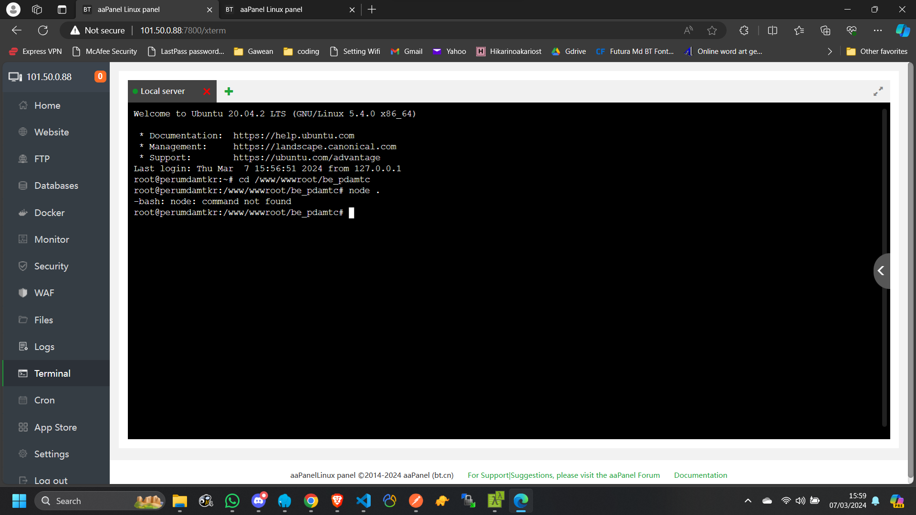Expand overflow bookmarks with chevron arrow
916x515 pixels.
(x=830, y=51)
